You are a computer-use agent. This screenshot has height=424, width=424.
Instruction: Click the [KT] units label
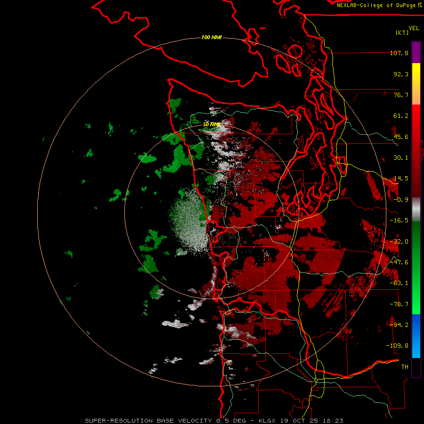pos(402,33)
